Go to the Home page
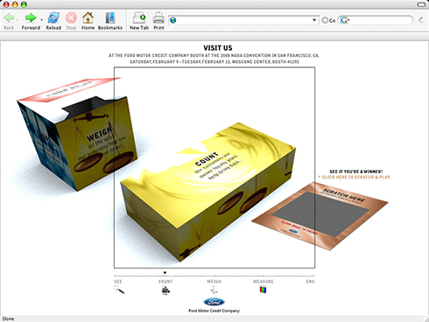Viewport: 429px width, 322px height. click(x=88, y=21)
